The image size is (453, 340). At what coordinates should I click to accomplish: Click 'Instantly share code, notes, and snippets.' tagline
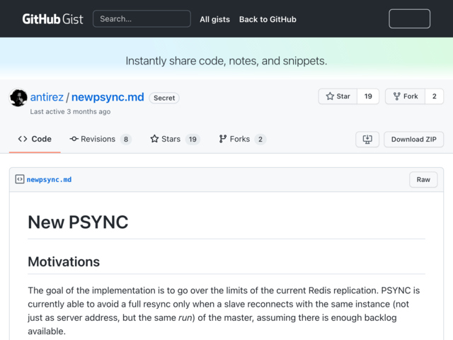[226, 61]
